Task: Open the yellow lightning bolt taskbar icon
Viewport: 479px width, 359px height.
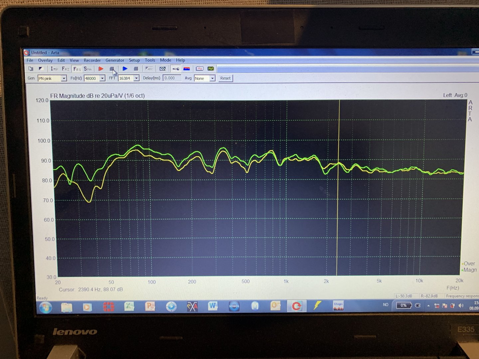Action: pyautogui.click(x=317, y=305)
